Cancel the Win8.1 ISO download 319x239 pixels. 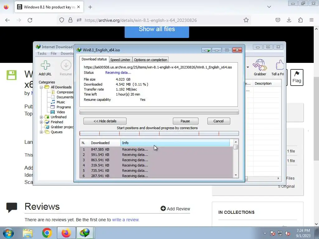(x=219, y=121)
